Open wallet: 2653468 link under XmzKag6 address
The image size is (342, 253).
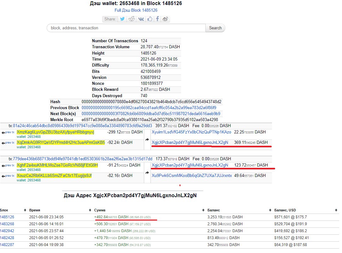[x=29, y=137]
